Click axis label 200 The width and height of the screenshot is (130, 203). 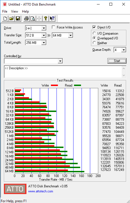tap(98, 176)
